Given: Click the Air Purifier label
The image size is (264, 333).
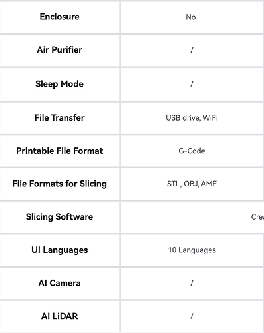Looking at the screenshot, I should (x=59, y=50).
